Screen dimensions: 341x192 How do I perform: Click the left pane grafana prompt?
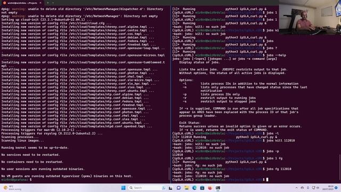pos(17,180)
